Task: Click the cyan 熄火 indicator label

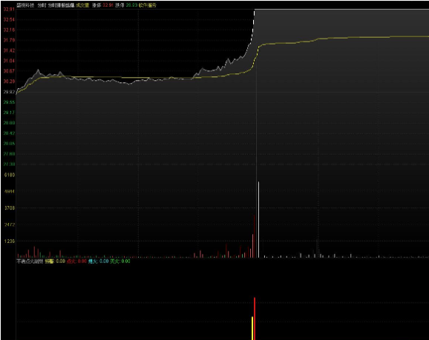Action: pyautogui.click(x=93, y=261)
